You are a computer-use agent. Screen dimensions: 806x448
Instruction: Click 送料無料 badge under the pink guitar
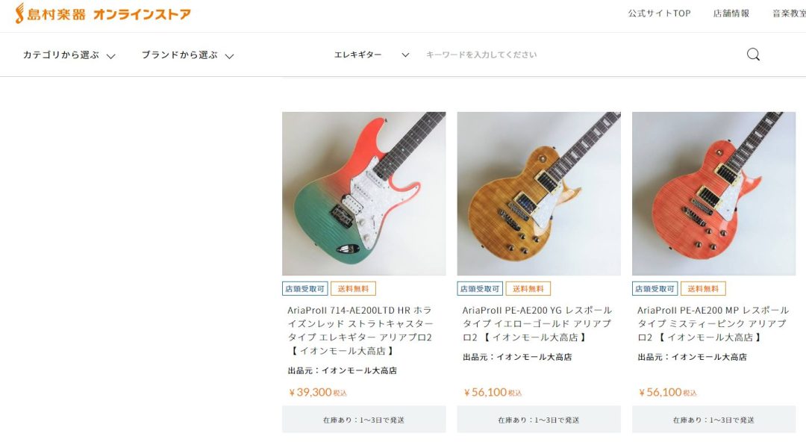coord(703,288)
